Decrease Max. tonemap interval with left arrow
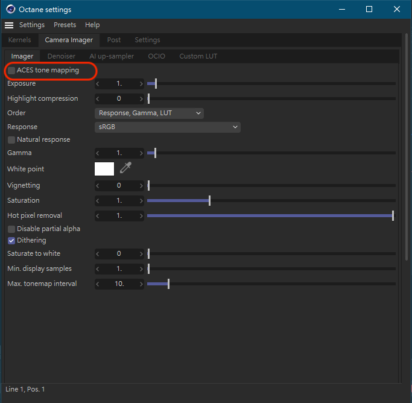Image resolution: width=412 pixels, height=403 pixels. [x=98, y=284]
